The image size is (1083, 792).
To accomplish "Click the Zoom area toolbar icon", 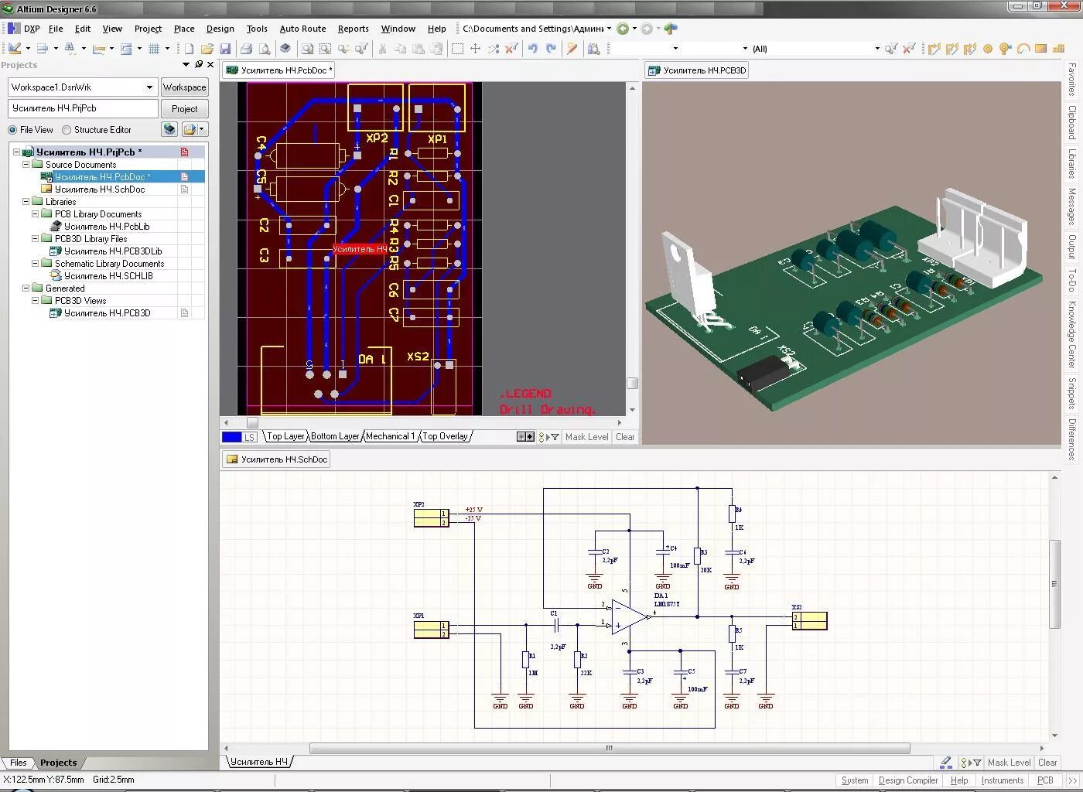I will (325, 49).
